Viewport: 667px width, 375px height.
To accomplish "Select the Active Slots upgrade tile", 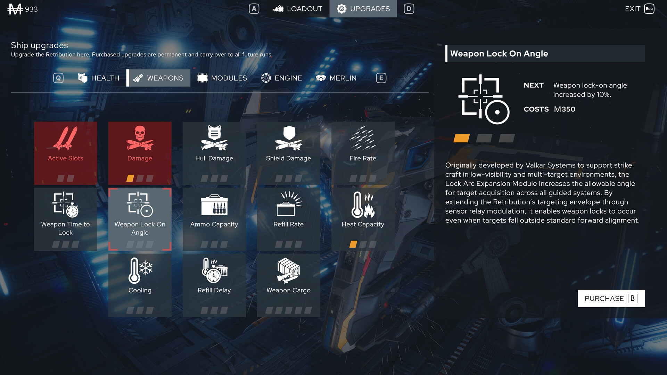I will (65, 153).
